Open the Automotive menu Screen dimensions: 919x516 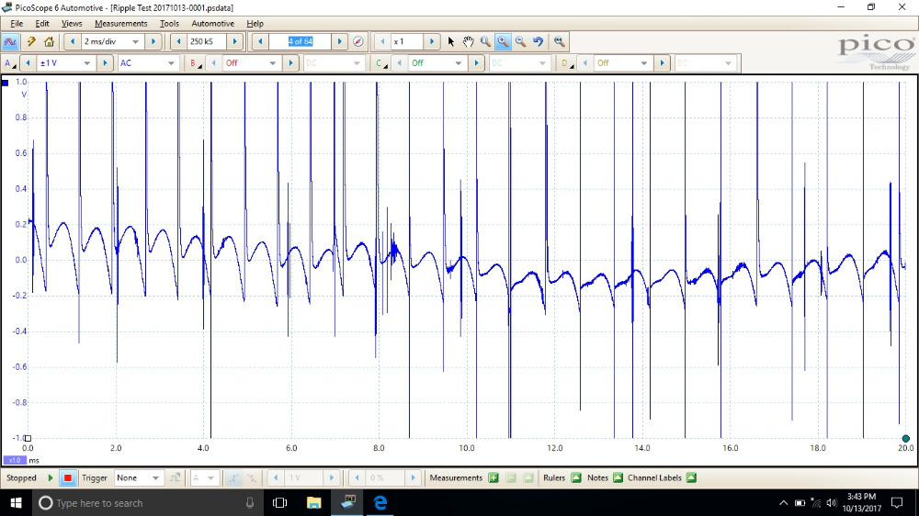point(212,23)
